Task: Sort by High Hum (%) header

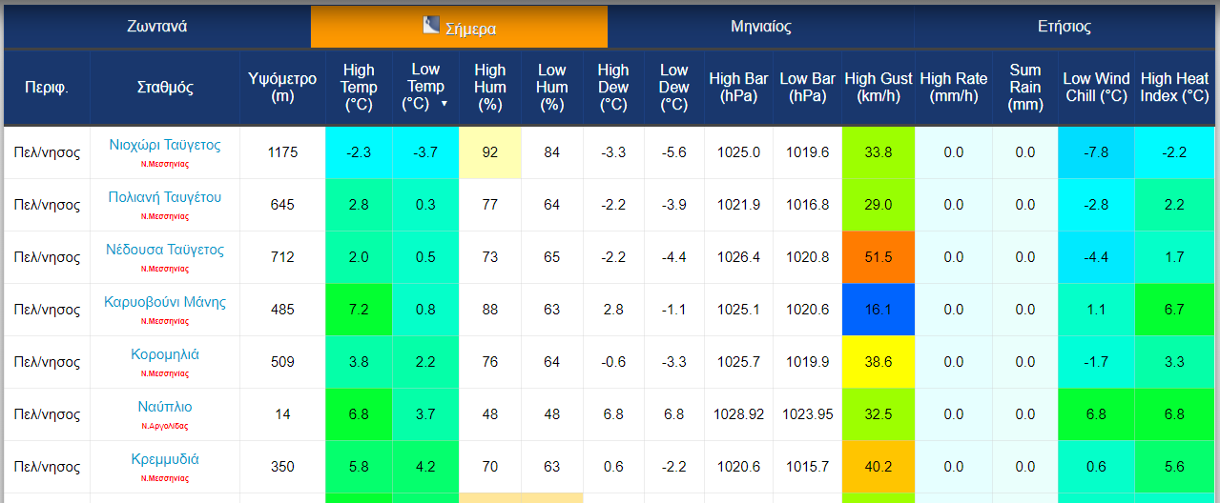Action: [x=490, y=88]
